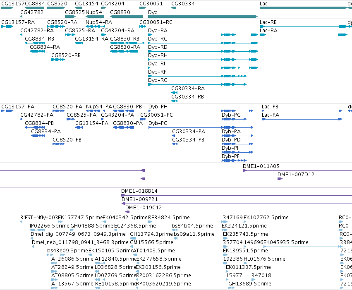Select EST GH13794.3prime
This screenshot has height=290, width=352.
pos(151,234)
